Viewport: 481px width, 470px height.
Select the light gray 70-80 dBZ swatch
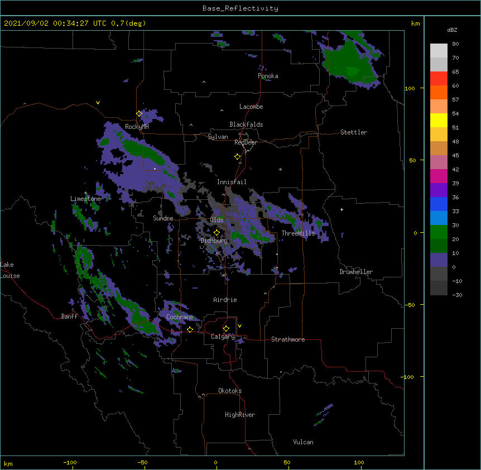tap(439, 51)
